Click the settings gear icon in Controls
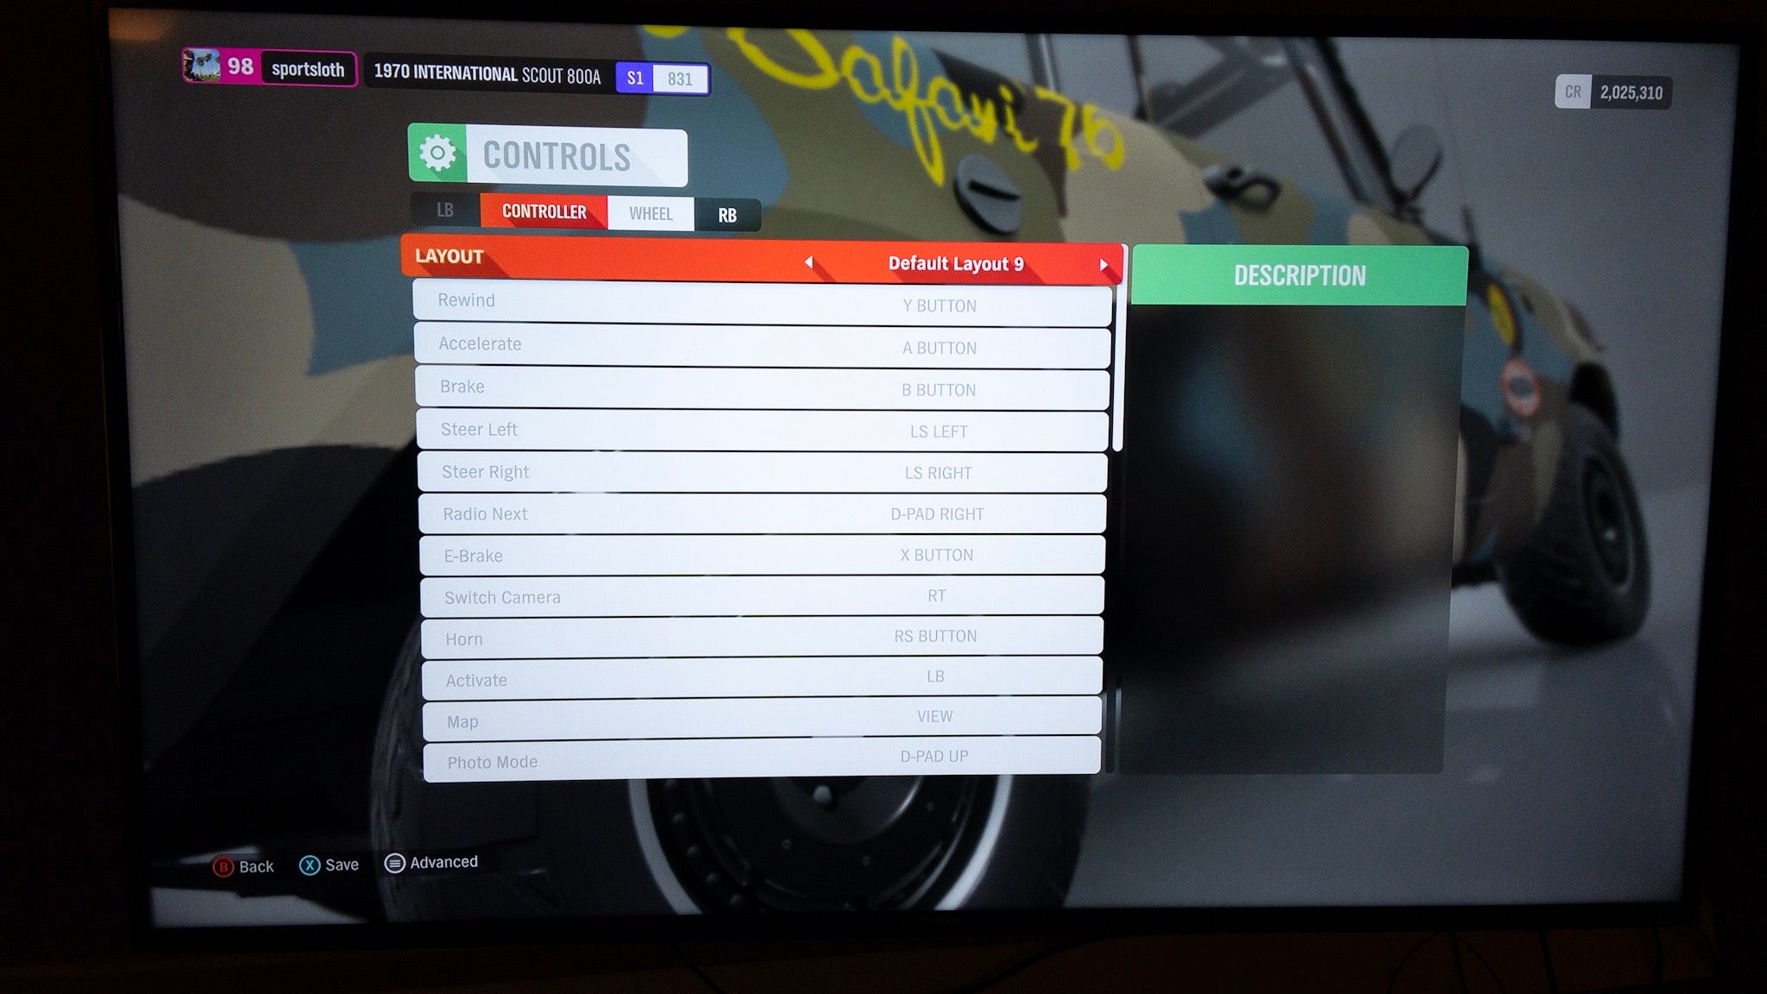The height and width of the screenshot is (994, 1767). point(438,154)
